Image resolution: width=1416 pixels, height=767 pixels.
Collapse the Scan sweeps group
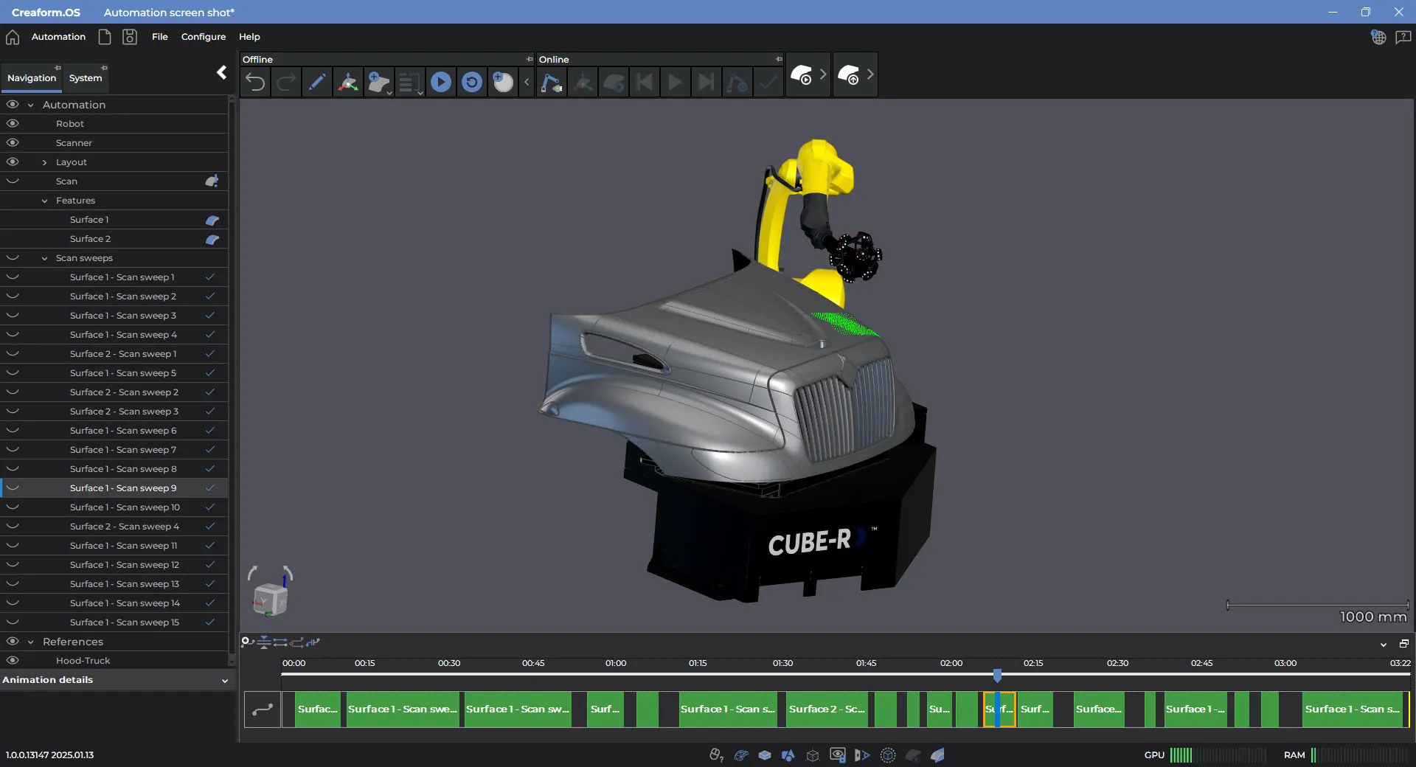point(44,258)
